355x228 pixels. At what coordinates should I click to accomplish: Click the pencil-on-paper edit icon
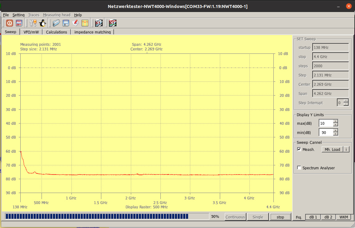pos(75,23)
